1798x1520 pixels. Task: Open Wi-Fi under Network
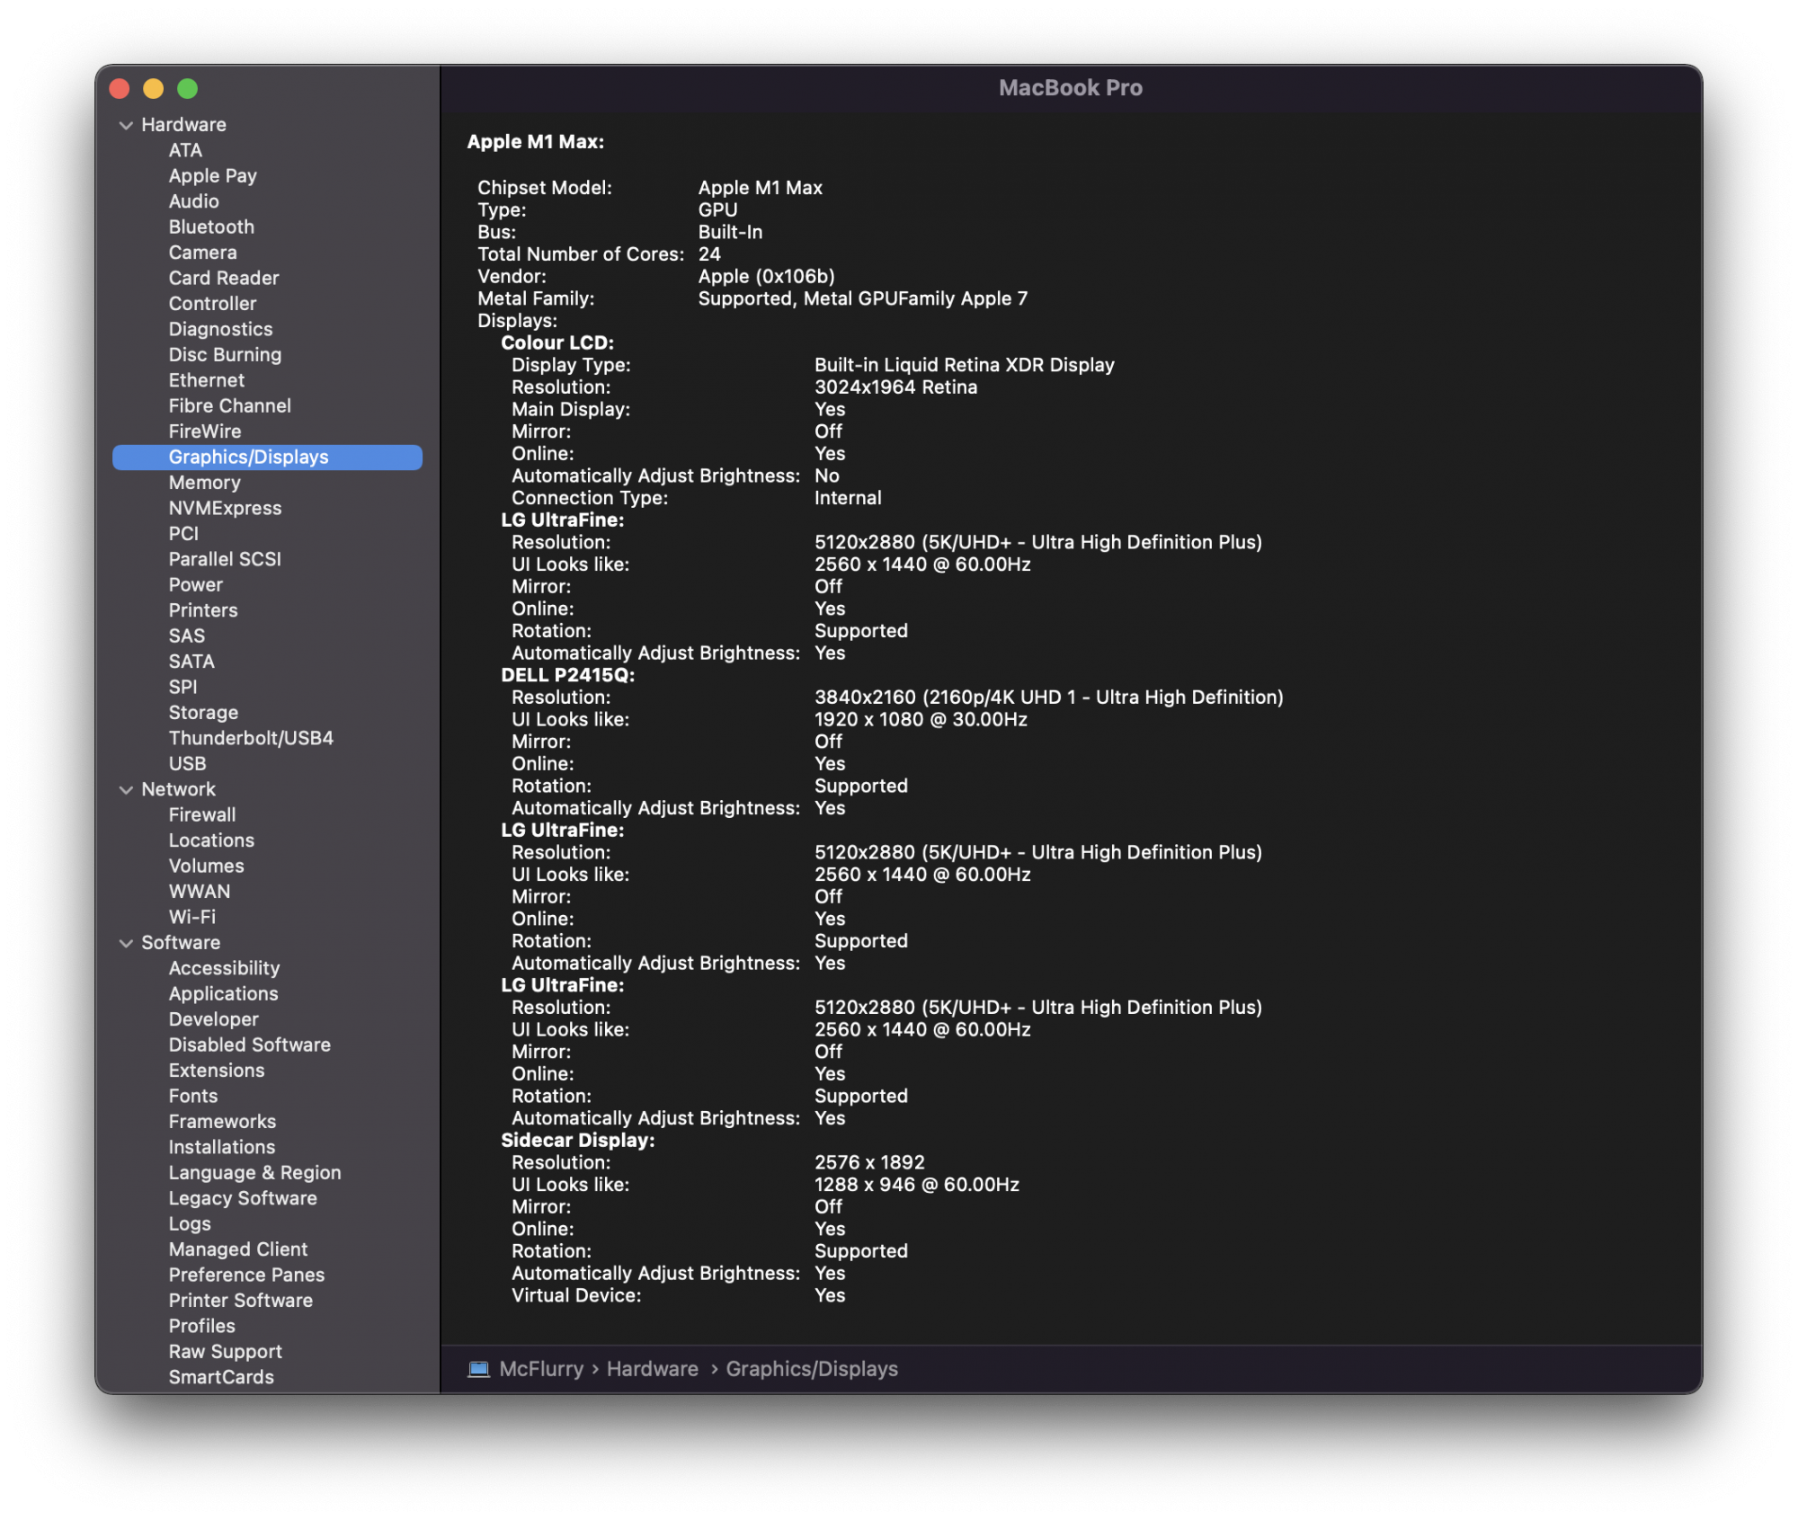[x=192, y=917]
